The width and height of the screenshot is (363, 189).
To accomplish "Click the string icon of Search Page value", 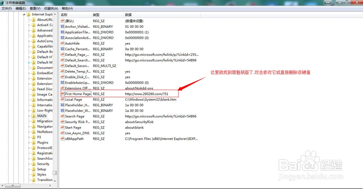I will click(x=62, y=116).
